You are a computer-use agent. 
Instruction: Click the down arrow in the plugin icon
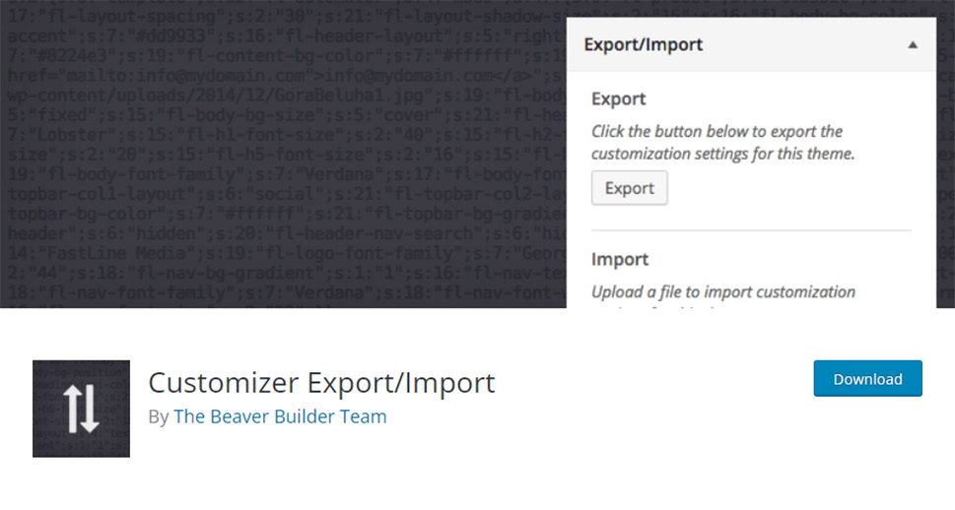tap(90, 409)
